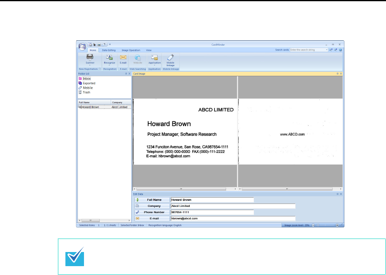Float the Card Image panel
The image size is (386, 275).
pyautogui.click(x=338, y=74)
